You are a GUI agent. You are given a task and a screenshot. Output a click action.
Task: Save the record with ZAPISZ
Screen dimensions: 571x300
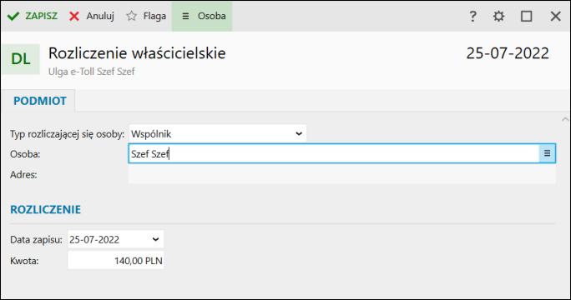click(x=32, y=16)
